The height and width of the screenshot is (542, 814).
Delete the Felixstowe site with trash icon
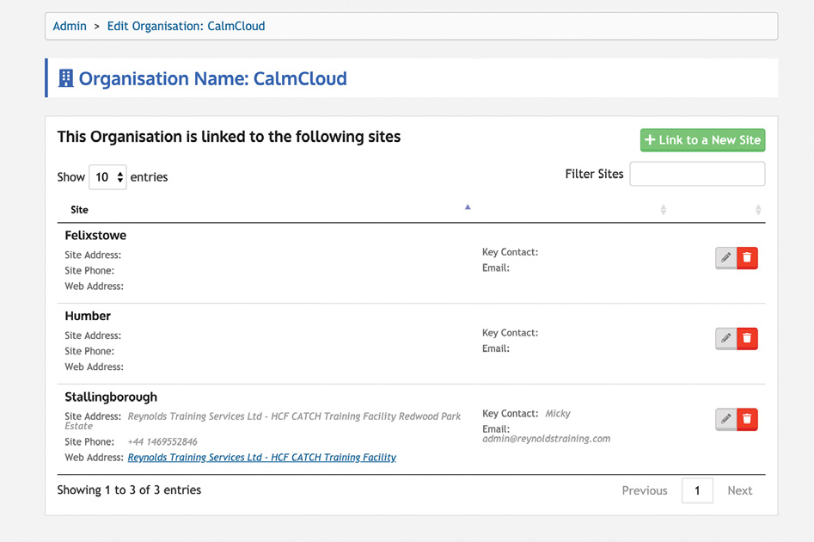point(747,258)
